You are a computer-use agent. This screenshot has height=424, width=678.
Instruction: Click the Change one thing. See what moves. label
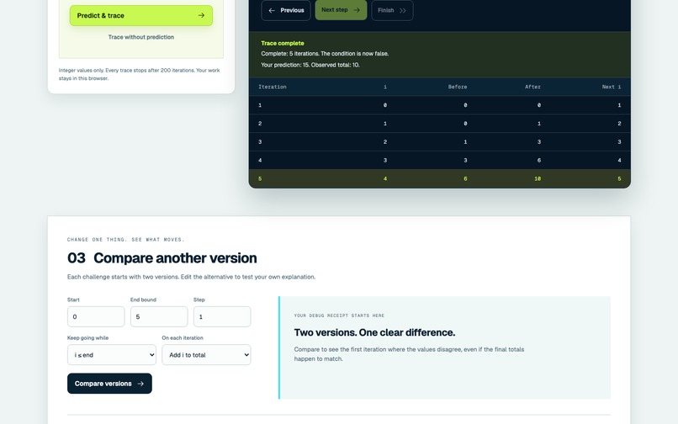click(x=126, y=239)
